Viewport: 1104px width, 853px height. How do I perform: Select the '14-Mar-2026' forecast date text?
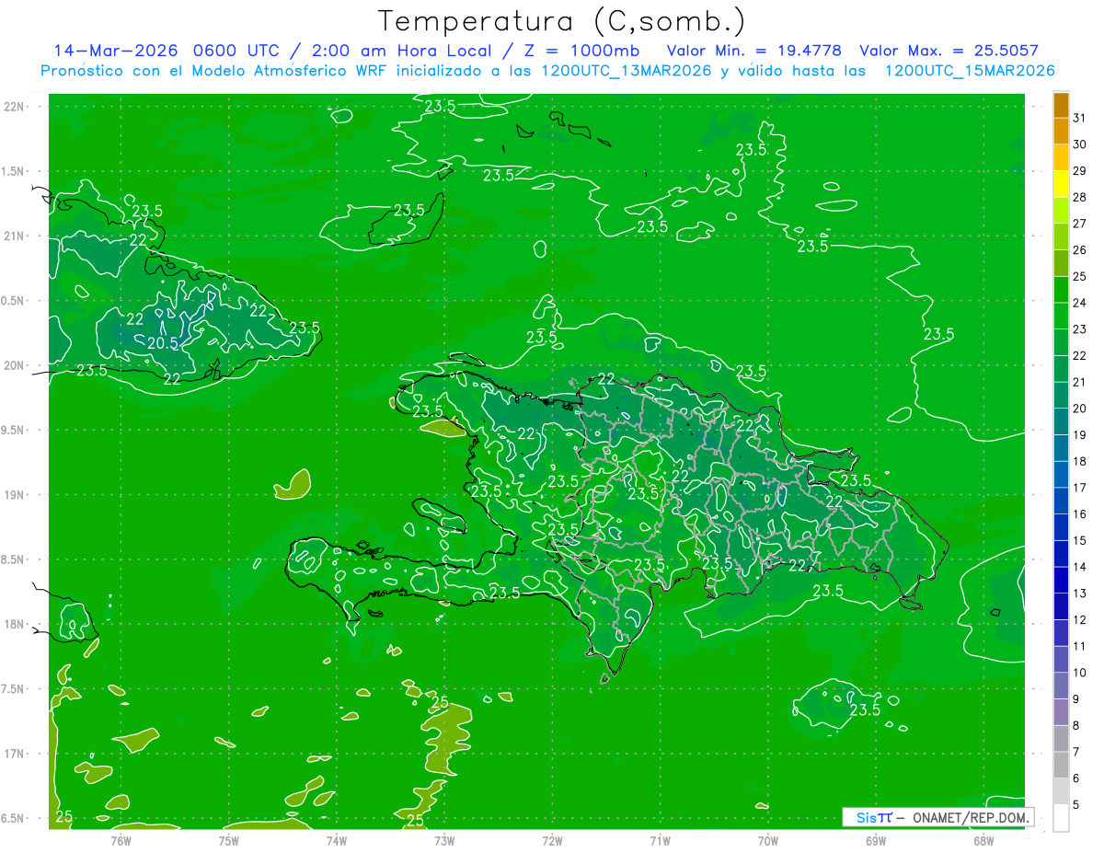coord(116,51)
